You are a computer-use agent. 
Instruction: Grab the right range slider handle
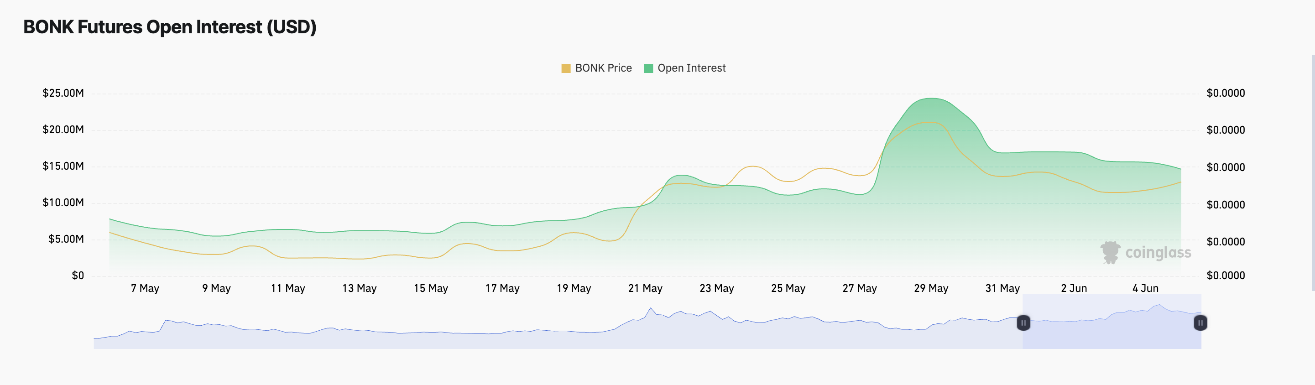1200,323
